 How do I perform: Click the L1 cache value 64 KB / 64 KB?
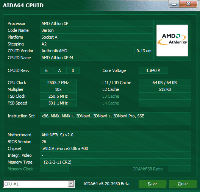(165, 83)
